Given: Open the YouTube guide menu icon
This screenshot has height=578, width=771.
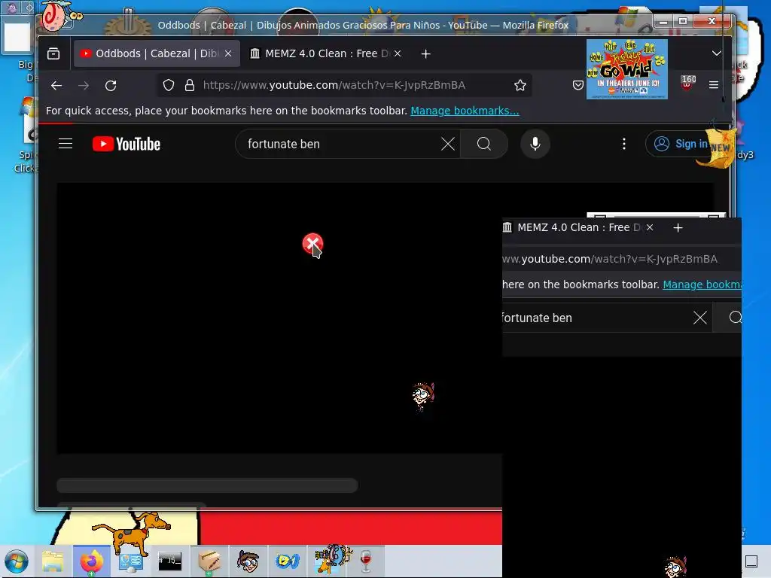Looking at the screenshot, I should (x=66, y=144).
